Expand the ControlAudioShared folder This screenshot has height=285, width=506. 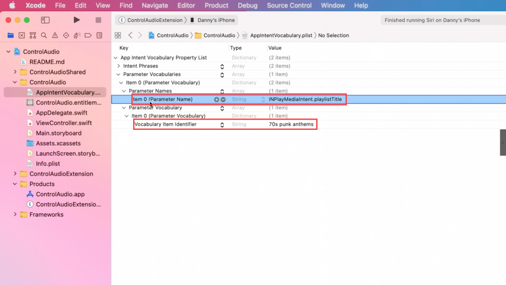[15, 72]
